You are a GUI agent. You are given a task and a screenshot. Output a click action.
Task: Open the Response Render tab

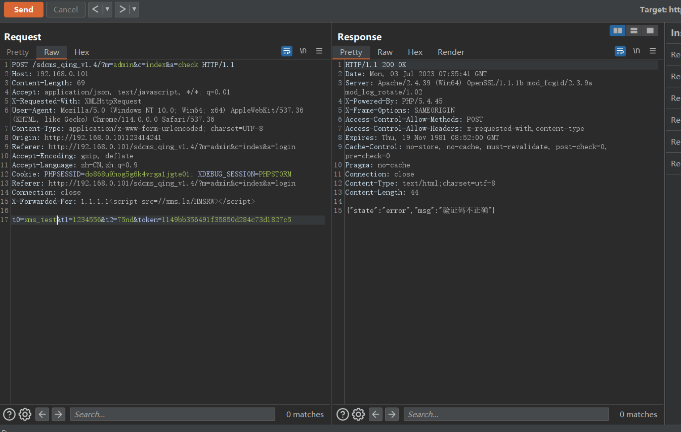coord(451,52)
